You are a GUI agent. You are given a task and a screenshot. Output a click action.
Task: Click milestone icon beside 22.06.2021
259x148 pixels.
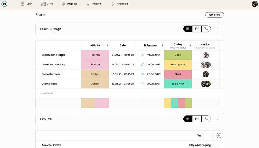[142, 74]
